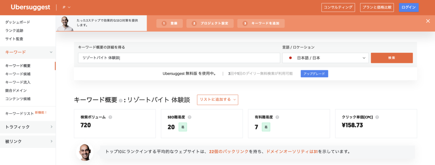Viewport: 435px width, 165px height.
Task: Click the ログイン button
Action: point(409,7)
